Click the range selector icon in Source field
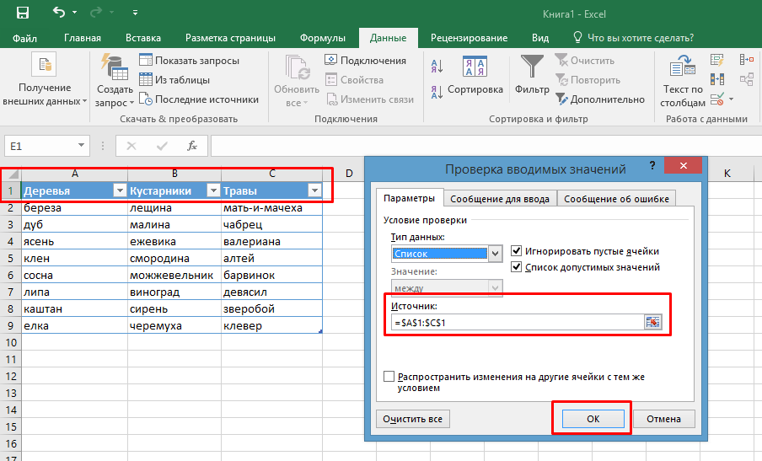This screenshot has width=762, height=461. (x=653, y=322)
